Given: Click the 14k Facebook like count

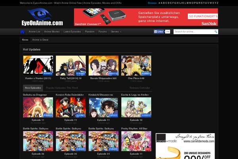Looking at the screenshot, I should point(167,32).
